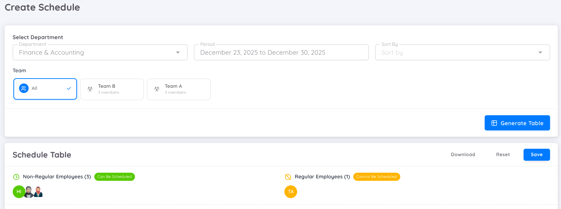
Task: Click the HI employee avatar
Action: coord(19,192)
